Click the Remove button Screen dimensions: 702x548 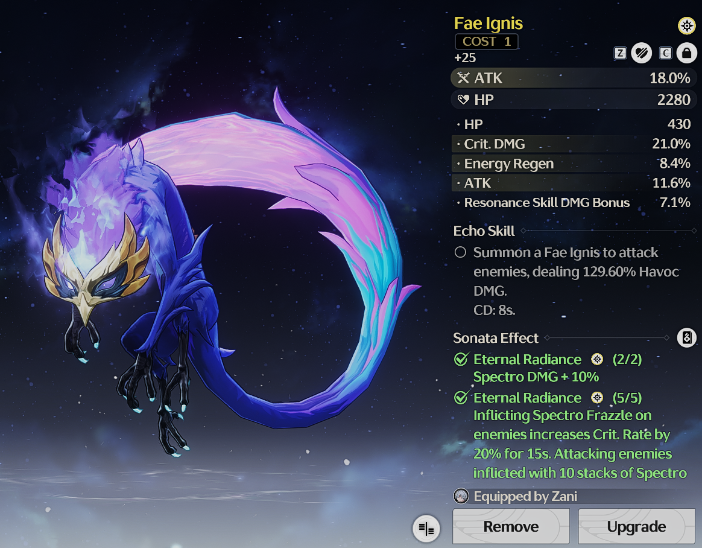tap(511, 526)
